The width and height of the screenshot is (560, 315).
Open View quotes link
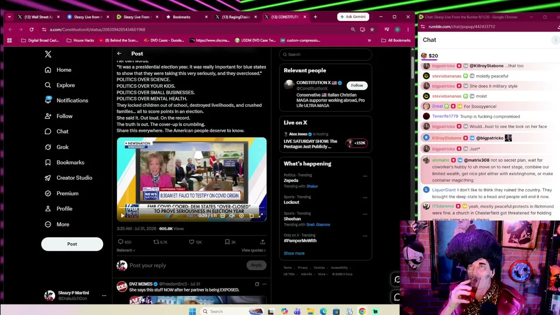254,250
